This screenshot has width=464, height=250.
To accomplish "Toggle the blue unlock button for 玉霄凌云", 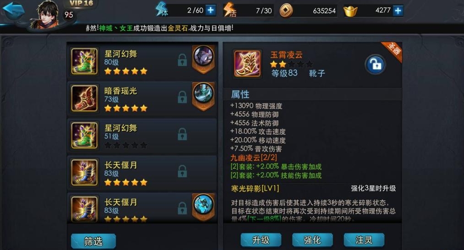I will (x=375, y=64).
